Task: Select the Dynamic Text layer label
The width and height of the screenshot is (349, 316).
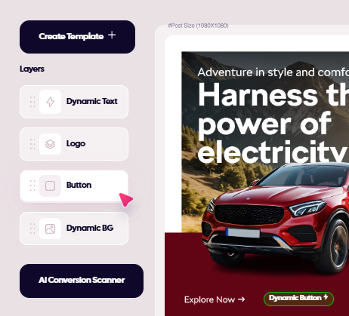Action: [92, 101]
